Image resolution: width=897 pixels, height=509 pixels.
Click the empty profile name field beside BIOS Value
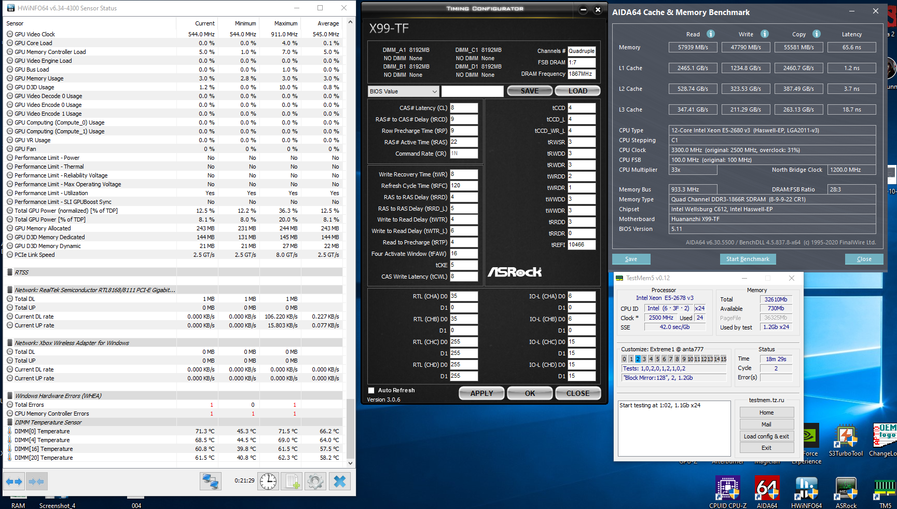[472, 91]
